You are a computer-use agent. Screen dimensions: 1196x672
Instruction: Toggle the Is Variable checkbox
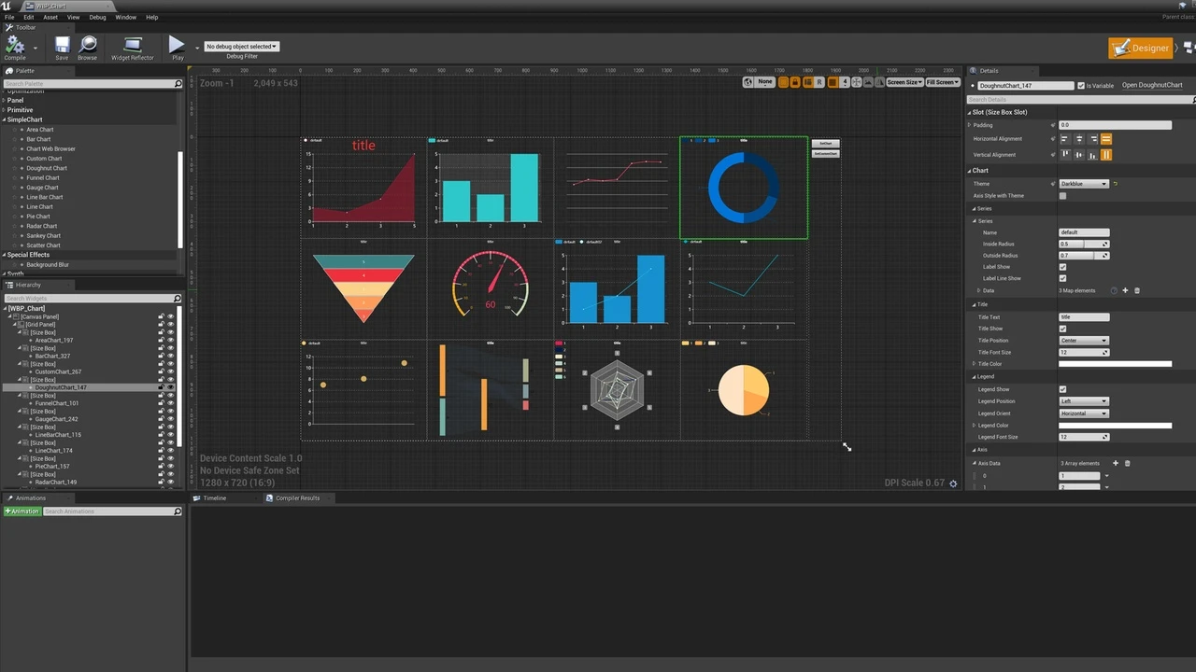[x=1081, y=86]
